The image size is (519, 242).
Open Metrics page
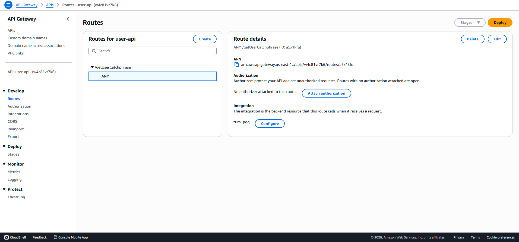pos(14,172)
